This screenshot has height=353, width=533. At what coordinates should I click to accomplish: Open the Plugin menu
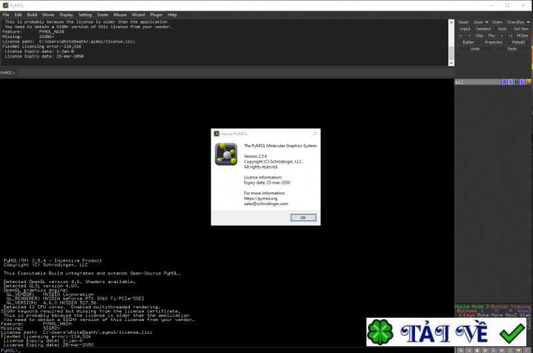point(156,15)
